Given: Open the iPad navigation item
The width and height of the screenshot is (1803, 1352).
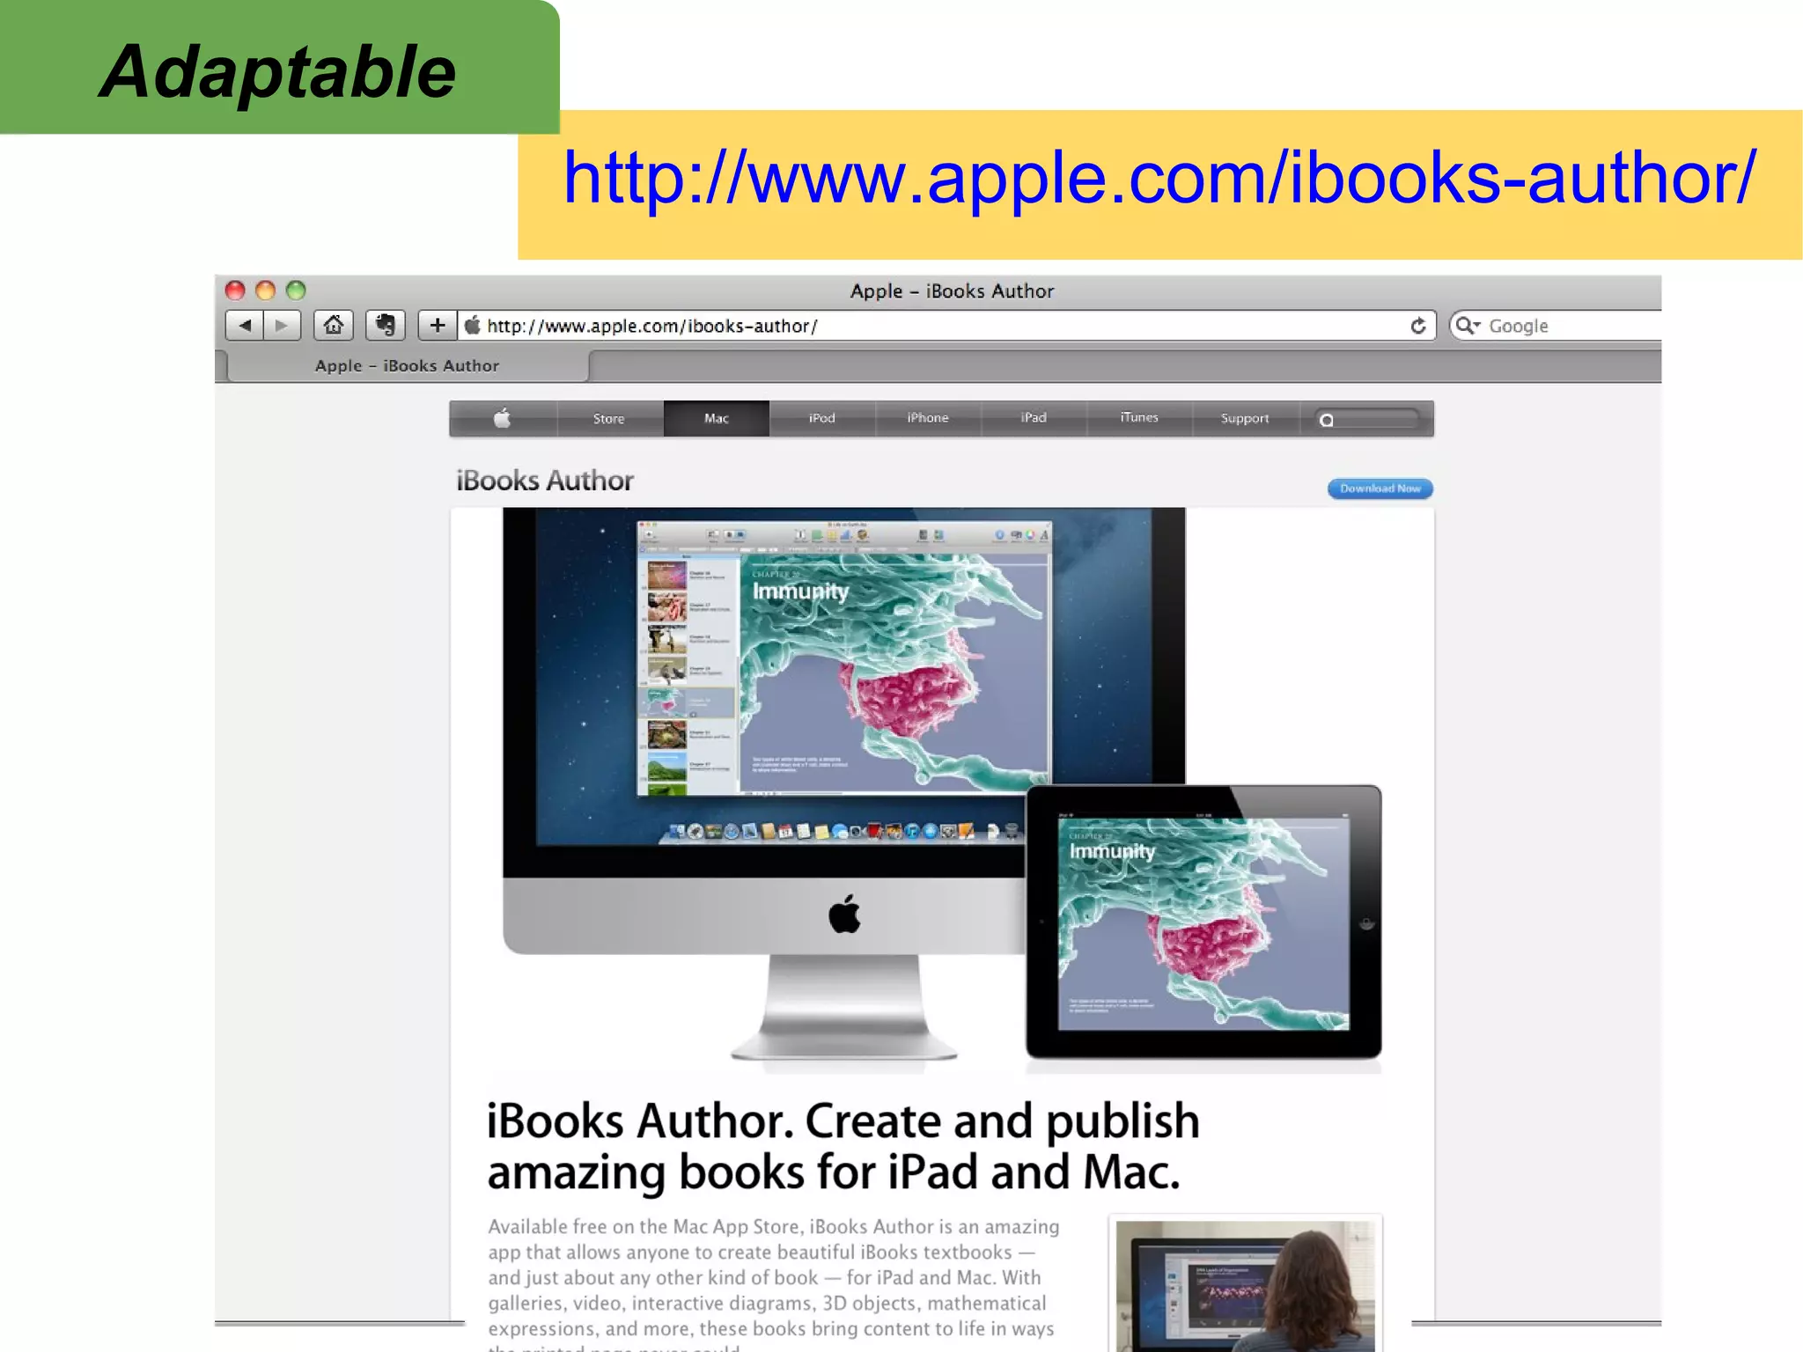Looking at the screenshot, I should [x=1034, y=418].
